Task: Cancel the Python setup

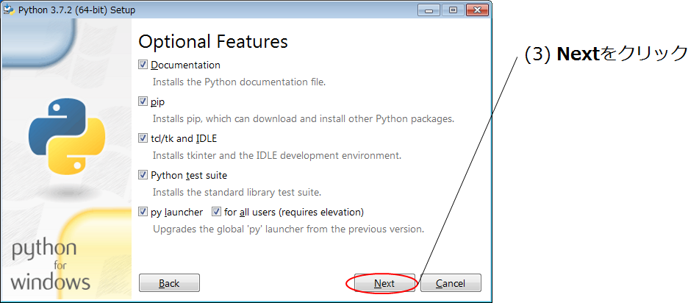Action: click(451, 283)
